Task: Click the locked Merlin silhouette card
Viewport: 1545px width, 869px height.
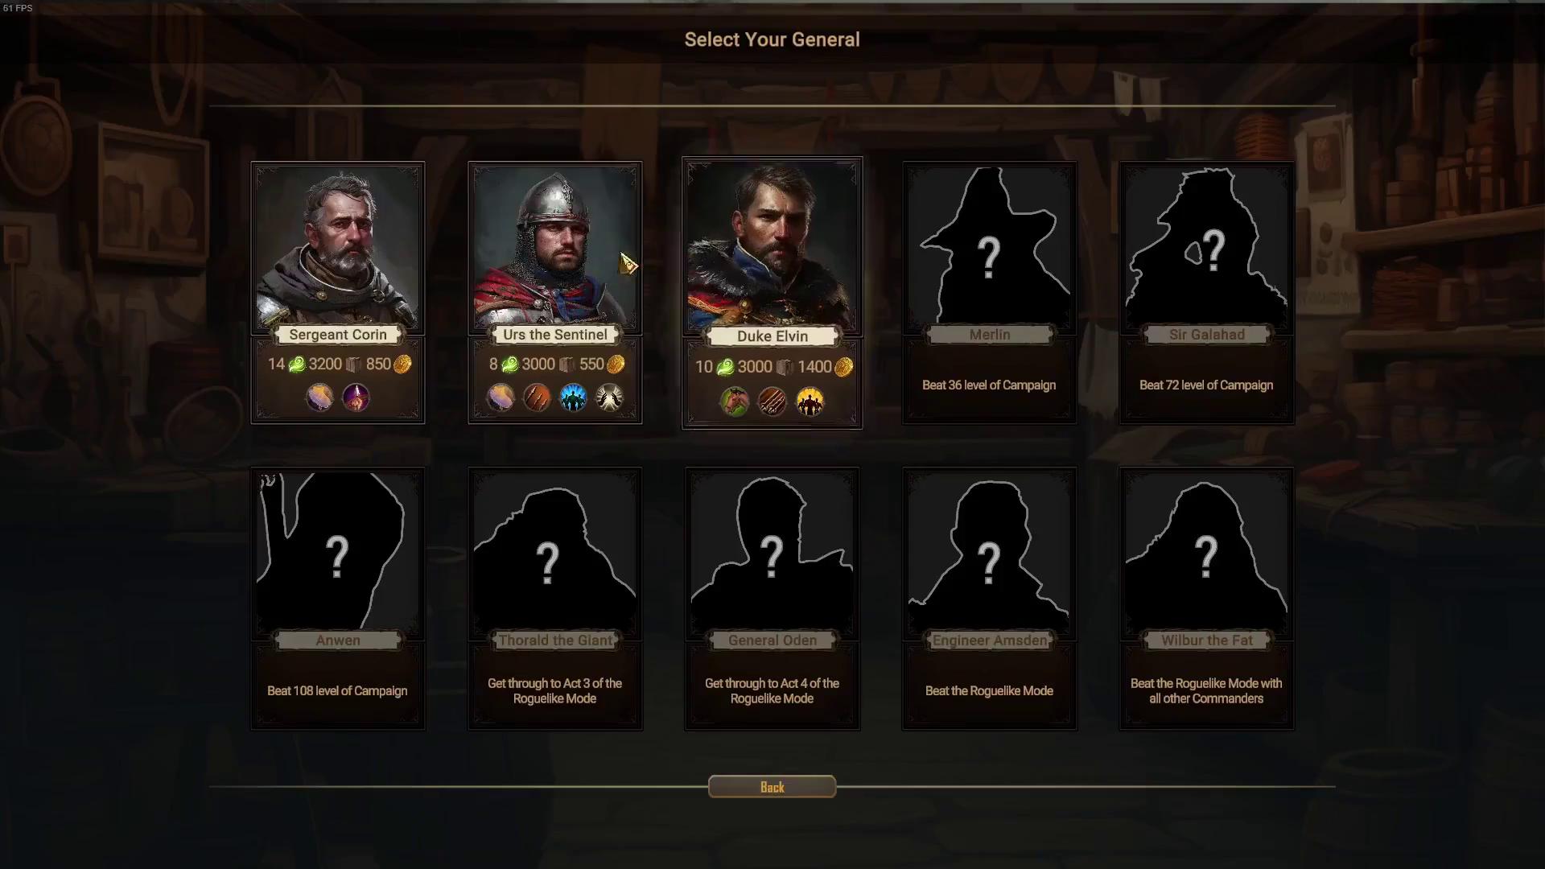Action: 990,292
